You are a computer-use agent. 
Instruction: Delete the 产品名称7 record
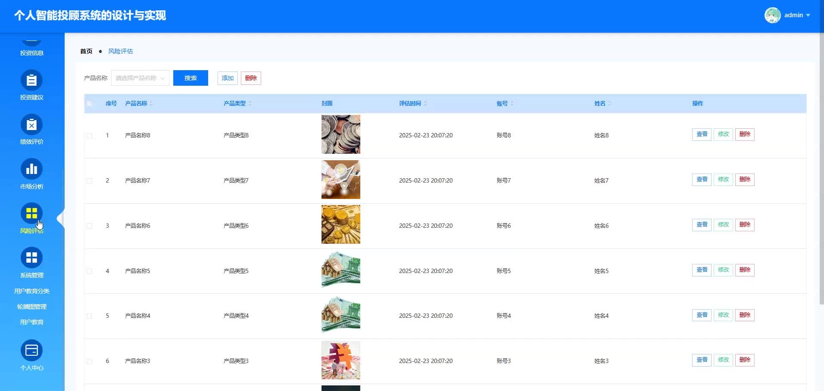point(745,180)
